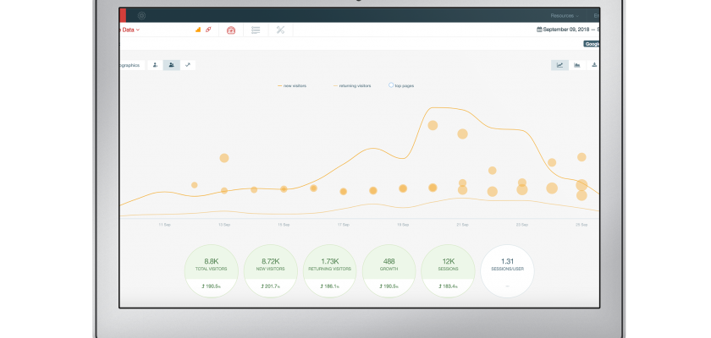This screenshot has width=711, height=338.
Task: Switch to bar chart view
Action: [577, 64]
